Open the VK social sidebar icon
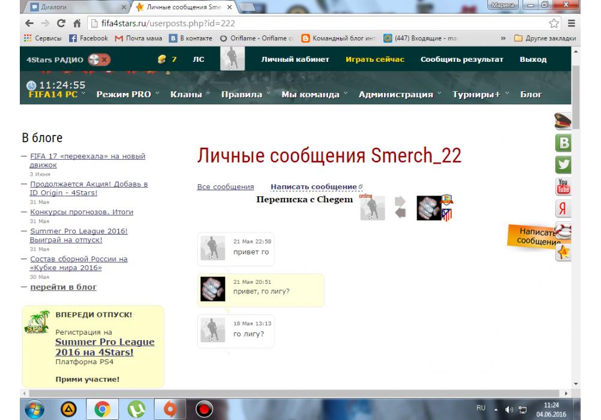Image resolution: width=601 pixels, height=420 pixels. tap(564, 143)
